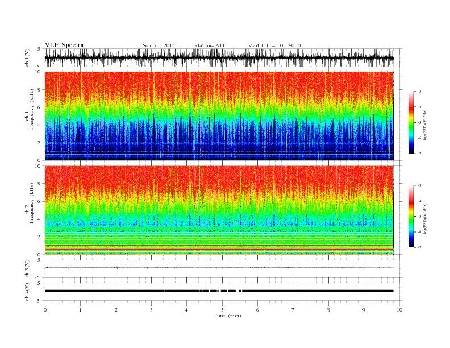Click the "ch.1(V)" waveform axis label
Image resolution: width=450 pixels, height=348 pixels.
[27, 57]
